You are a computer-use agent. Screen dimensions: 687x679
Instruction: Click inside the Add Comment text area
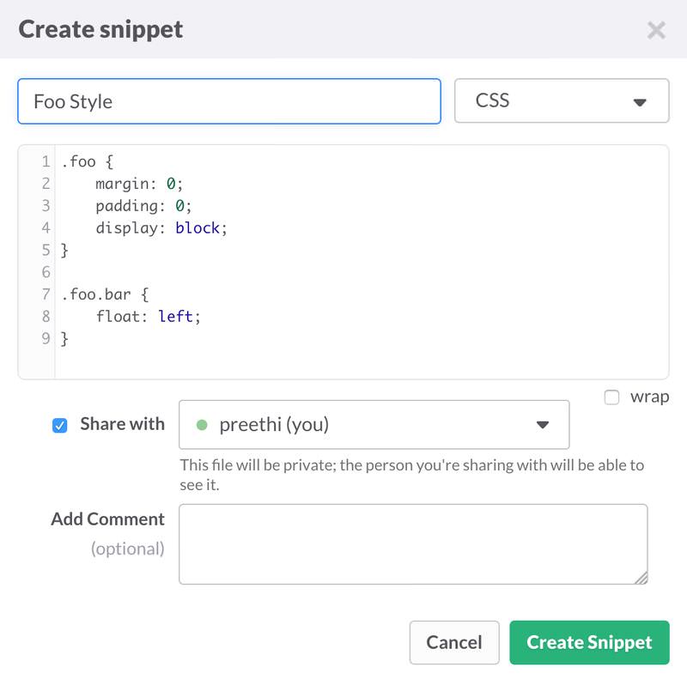412,544
